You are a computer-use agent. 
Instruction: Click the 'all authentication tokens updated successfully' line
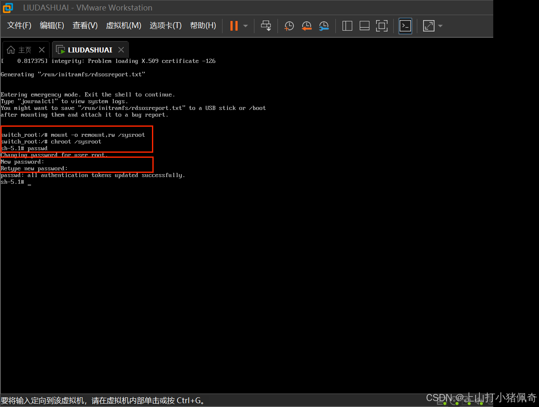(x=93, y=175)
